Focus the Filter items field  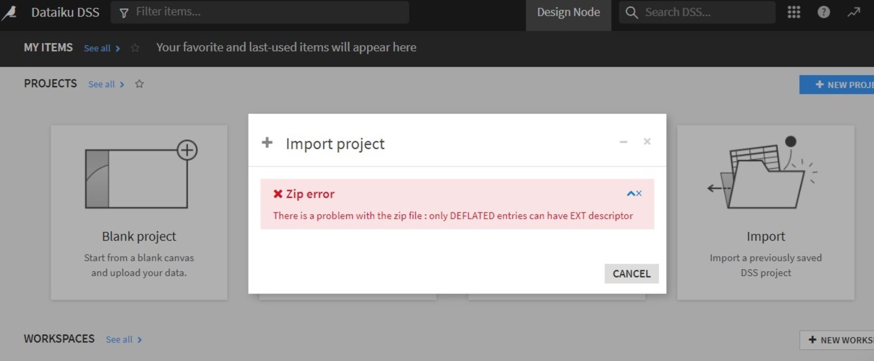point(260,12)
